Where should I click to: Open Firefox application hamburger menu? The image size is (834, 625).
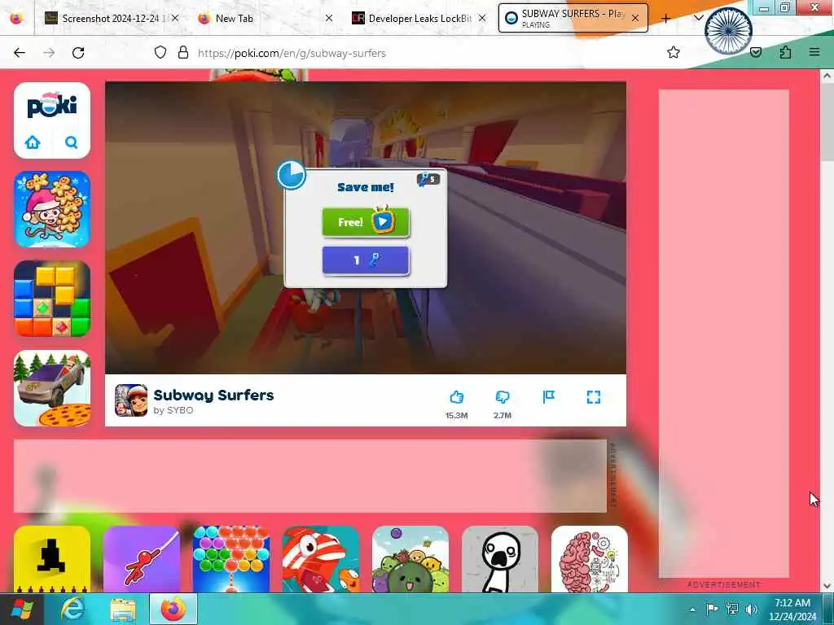814,52
